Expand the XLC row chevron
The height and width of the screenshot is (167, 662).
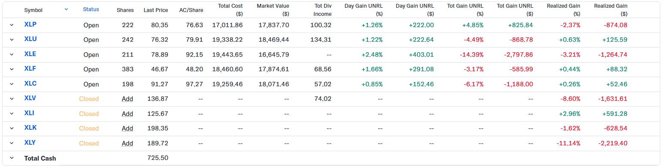pos(12,84)
